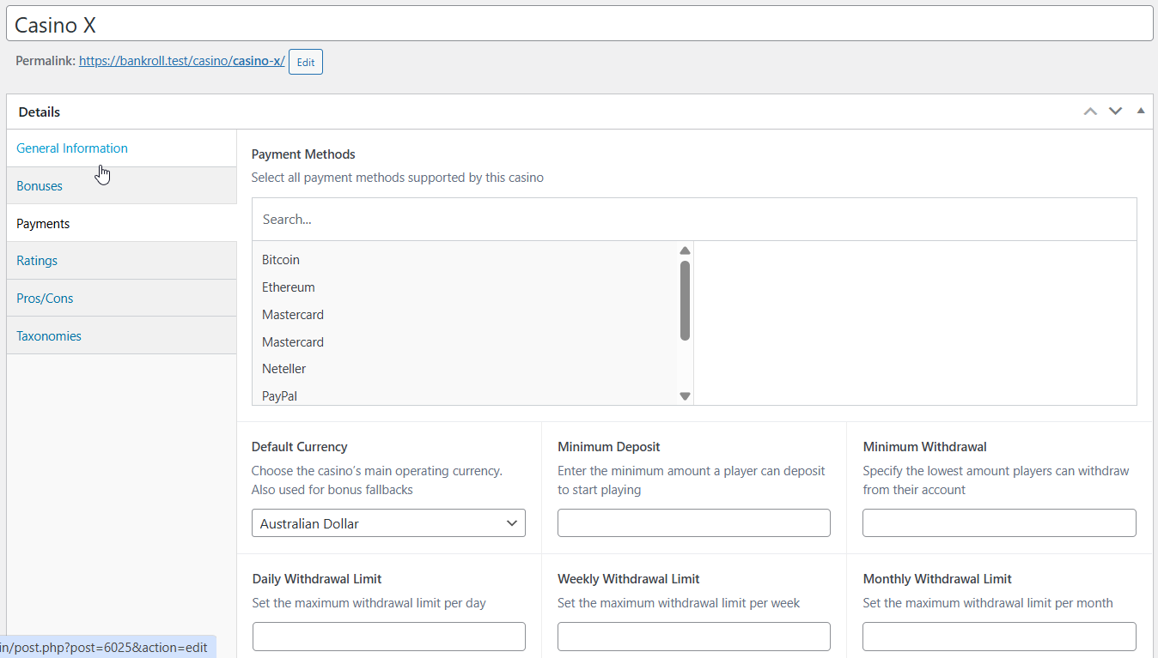Click the payment methods search field
1158x658 pixels.
pos(694,220)
